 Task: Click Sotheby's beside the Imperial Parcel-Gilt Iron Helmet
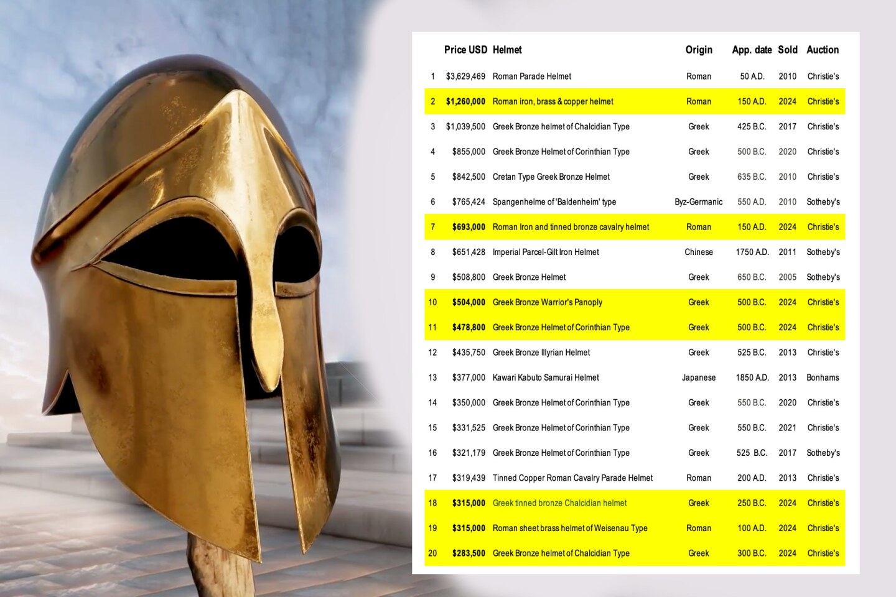point(823,252)
